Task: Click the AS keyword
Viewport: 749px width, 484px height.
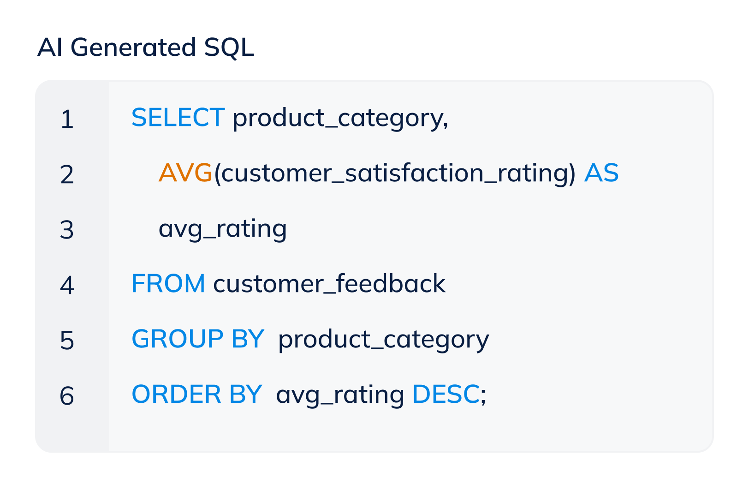Action: [x=601, y=173]
